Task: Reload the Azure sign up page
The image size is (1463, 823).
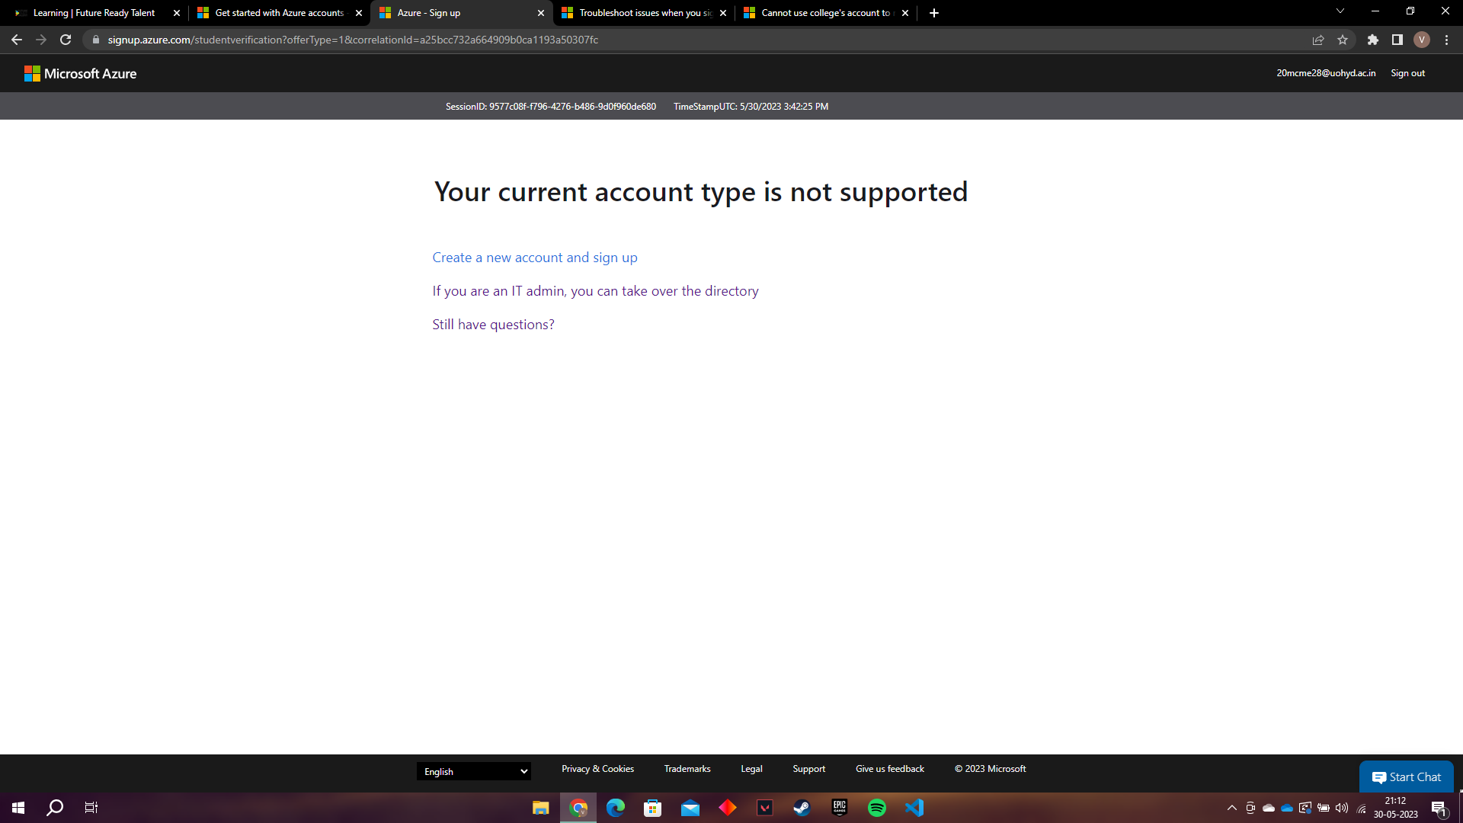Action: (x=65, y=40)
